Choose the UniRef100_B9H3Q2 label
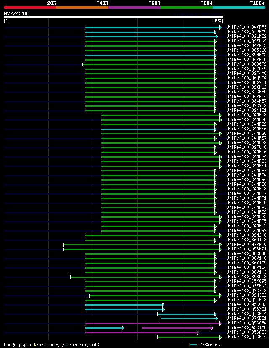Viewport: 269px width, 348px height. click(246, 295)
